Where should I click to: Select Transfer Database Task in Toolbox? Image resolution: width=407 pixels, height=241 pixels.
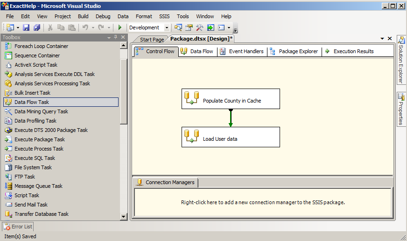[61, 214]
